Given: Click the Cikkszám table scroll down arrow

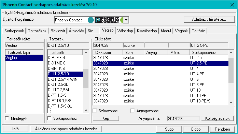Looking at the screenshot, I should point(231,102).
